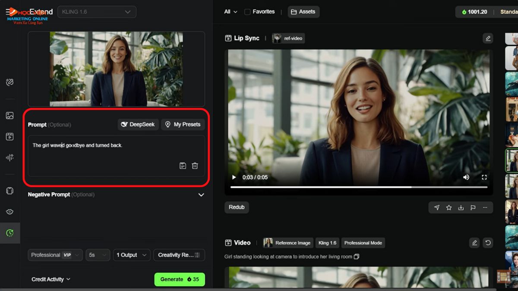Open the All filter dropdown
This screenshot has width=518, height=291.
pyautogui.click(x=231, y=12)
